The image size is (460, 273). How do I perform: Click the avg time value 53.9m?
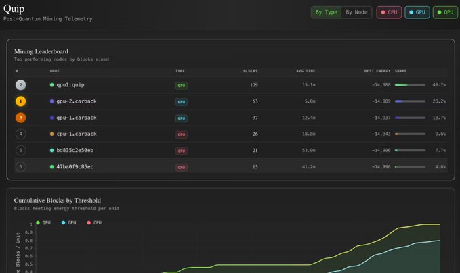point(309,151)
